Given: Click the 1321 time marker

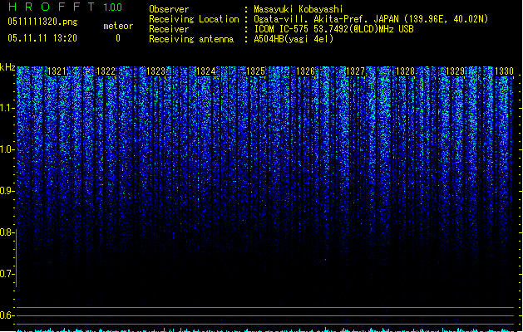Looking at the screenshot, I should (57, 71).
